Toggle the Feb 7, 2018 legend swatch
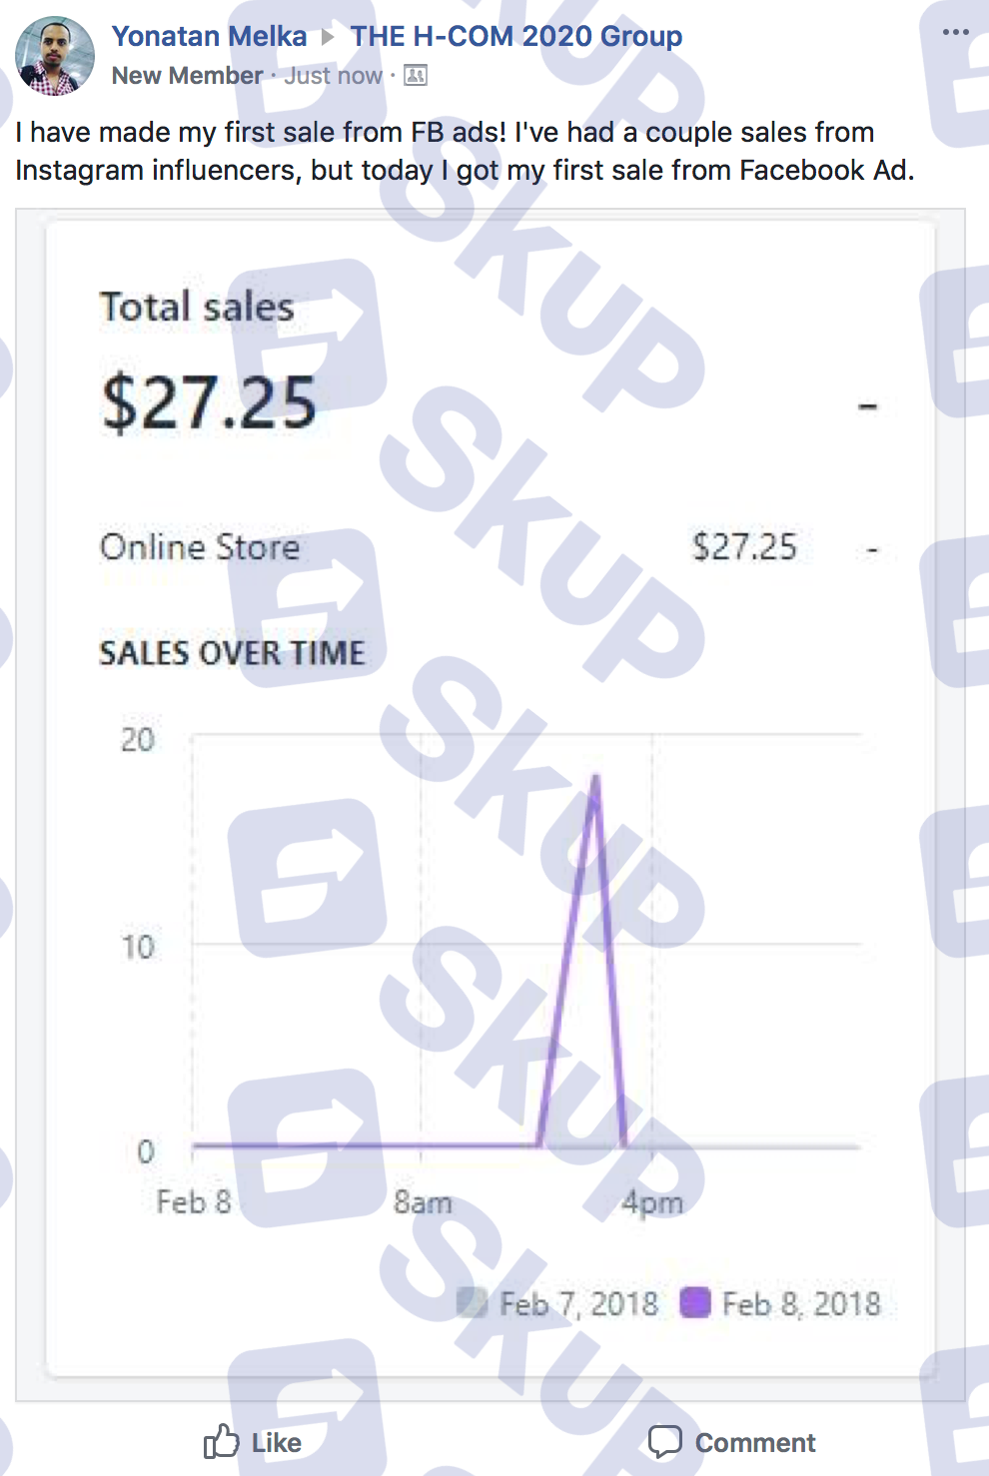Viewport: 989px width, 1476px height. point(472,1302)
